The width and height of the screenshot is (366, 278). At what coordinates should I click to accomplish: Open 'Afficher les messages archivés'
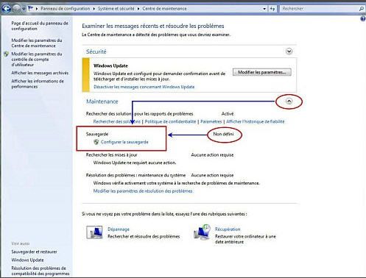40,73
